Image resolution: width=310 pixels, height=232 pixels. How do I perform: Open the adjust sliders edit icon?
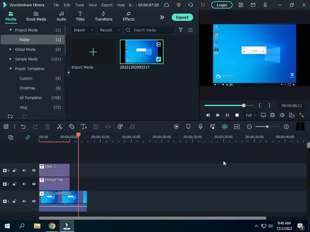coord(96,127)
